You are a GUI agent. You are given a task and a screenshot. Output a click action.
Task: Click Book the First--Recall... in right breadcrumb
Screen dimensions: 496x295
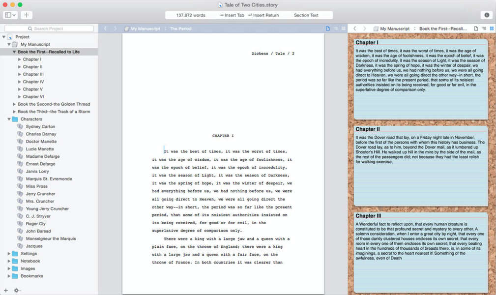click(x=443, y=29)
